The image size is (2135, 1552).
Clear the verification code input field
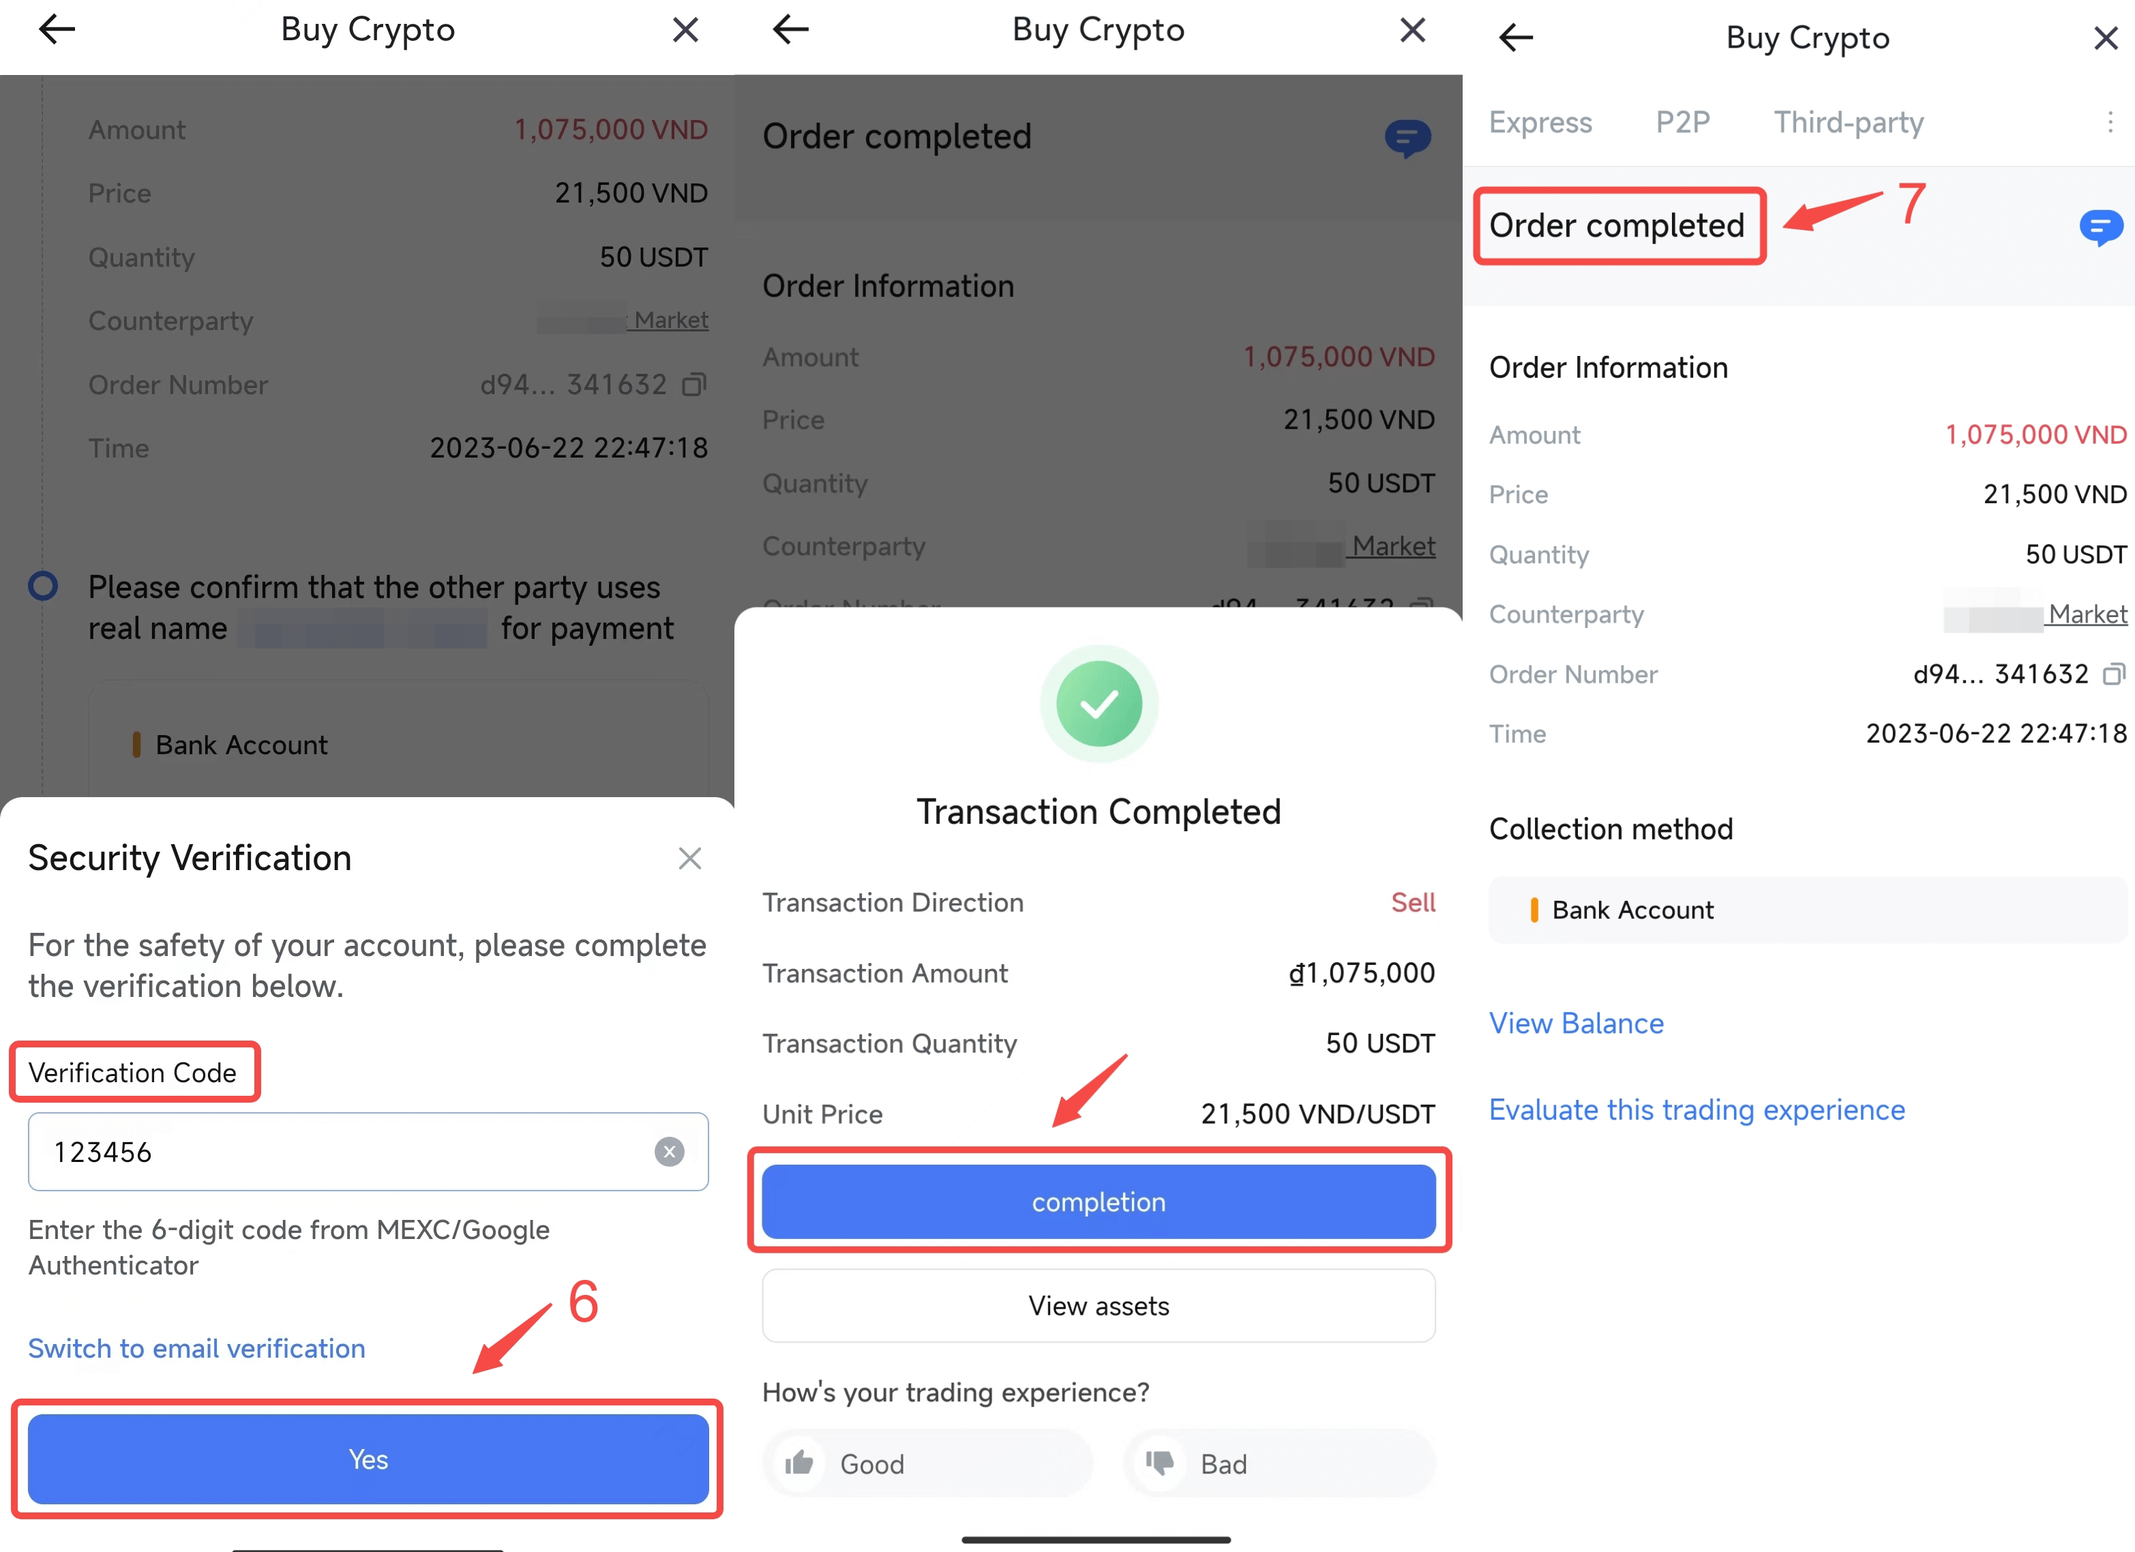[668, 1151]
